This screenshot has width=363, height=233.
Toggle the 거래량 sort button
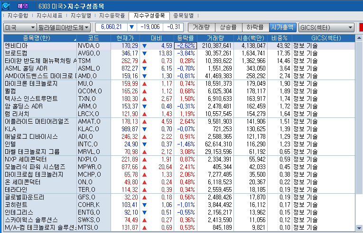(201, 27)
